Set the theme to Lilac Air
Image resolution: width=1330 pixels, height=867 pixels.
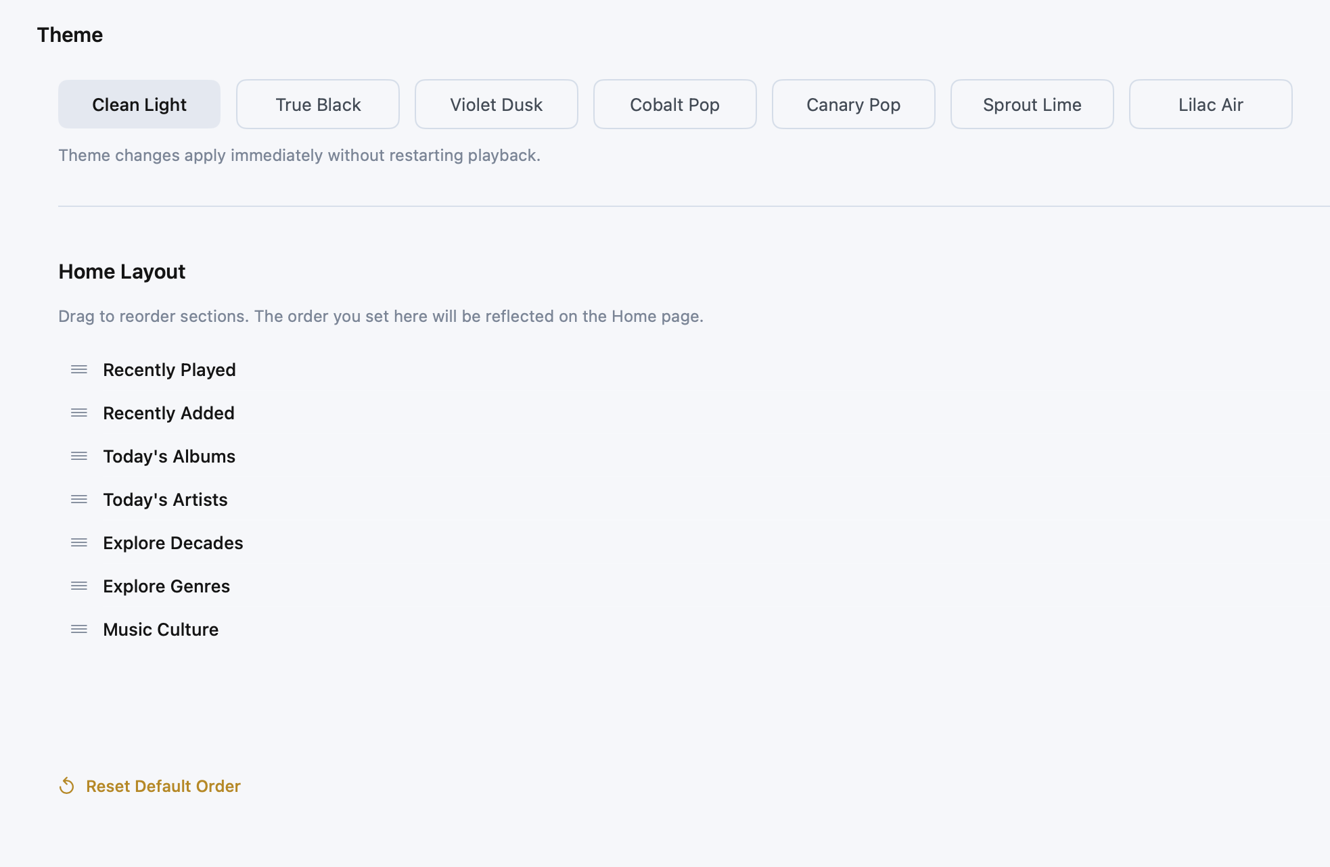coord(1211,104)
